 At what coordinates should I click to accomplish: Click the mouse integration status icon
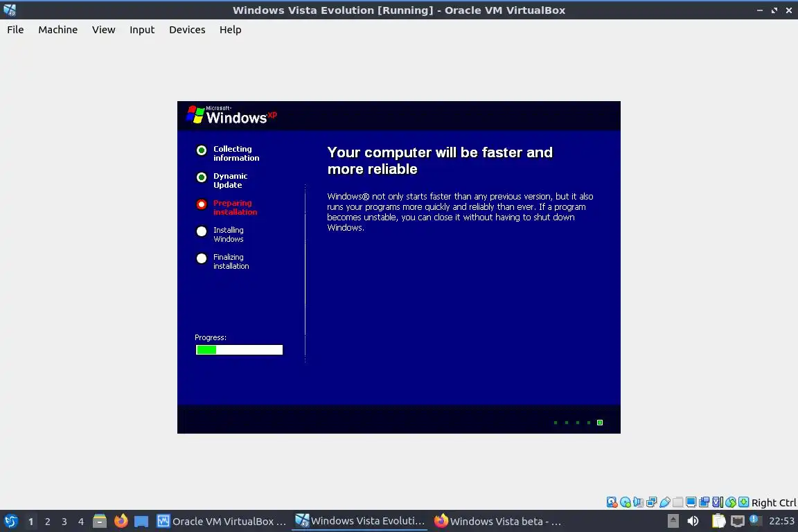click(x=731, y=502)
